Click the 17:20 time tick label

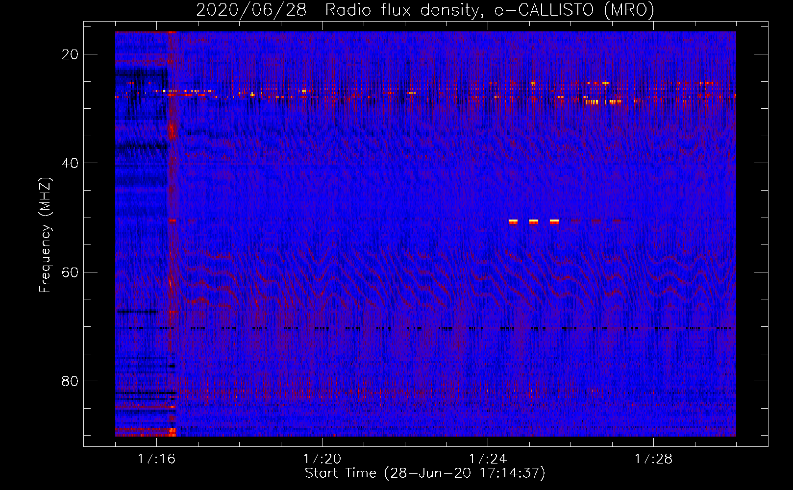(322, 459)
